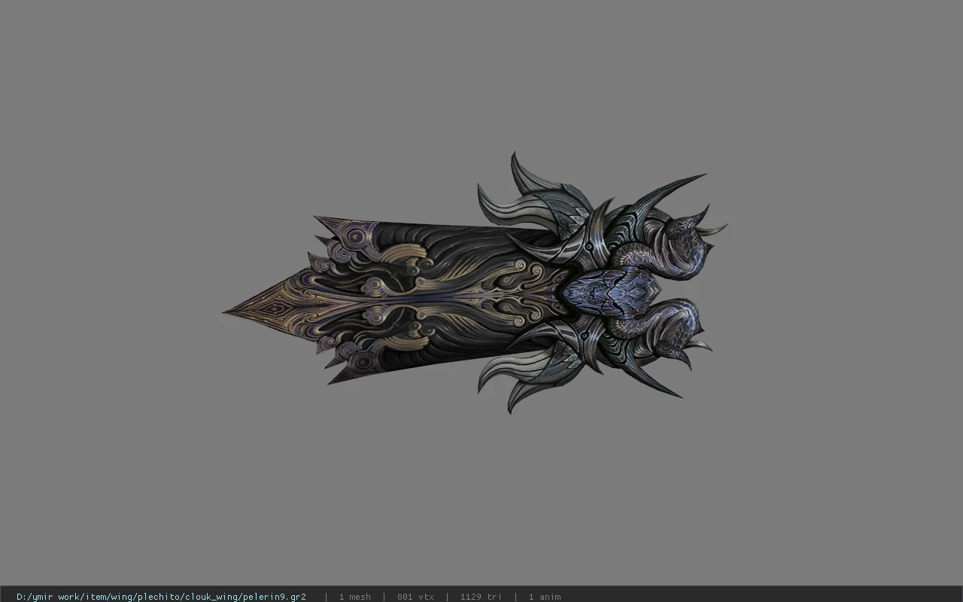Click the '801 vtx' vertex count
Viewport: 963px width, 602px height.
click(x=415, y=597)
